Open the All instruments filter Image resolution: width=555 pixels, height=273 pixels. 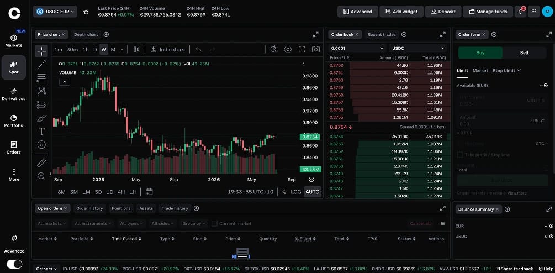[x=93, y=223]
